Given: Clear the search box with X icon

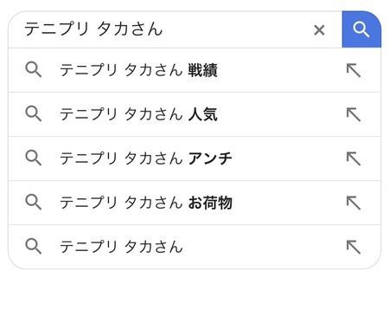Looking at the screenshot, I should [319, 30].
